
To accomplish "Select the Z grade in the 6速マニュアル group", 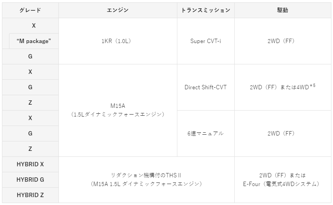I will point(30,149).
